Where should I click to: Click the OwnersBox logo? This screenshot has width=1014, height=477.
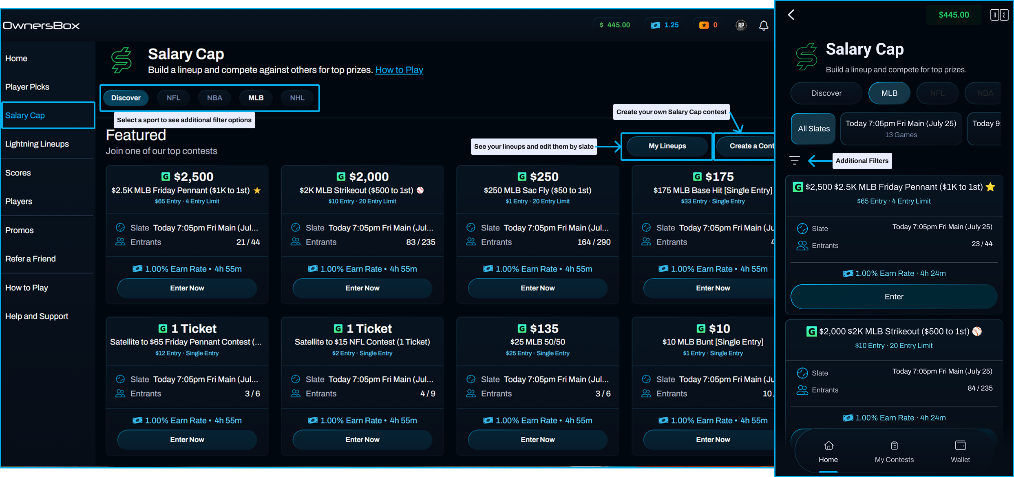point(41,26)
